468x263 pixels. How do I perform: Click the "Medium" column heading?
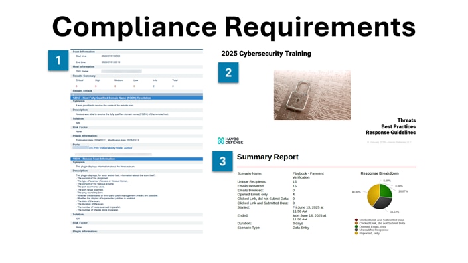[x=118, y=80]
